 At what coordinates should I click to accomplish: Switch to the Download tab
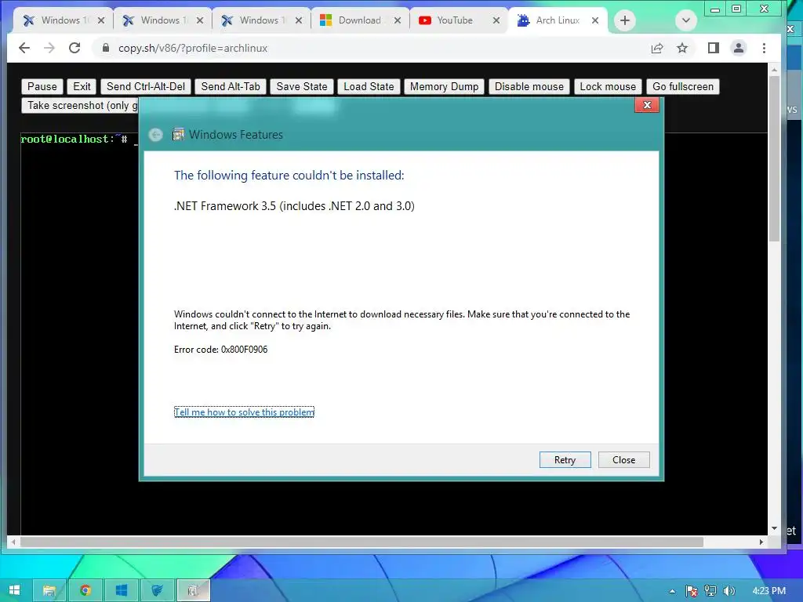tap(359, 20)
